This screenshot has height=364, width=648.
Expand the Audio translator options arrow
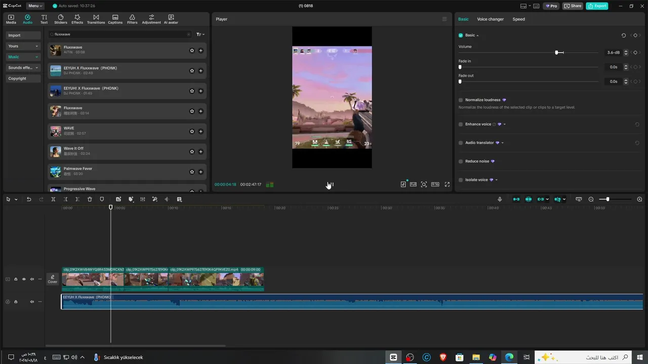click(502, 143)
